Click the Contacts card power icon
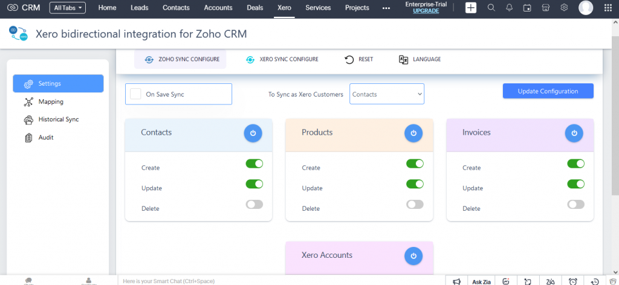619x285 pixels. click(x=253, y=133)
